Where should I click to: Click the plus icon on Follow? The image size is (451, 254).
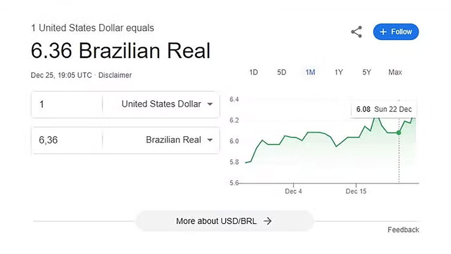coord(383,32)
